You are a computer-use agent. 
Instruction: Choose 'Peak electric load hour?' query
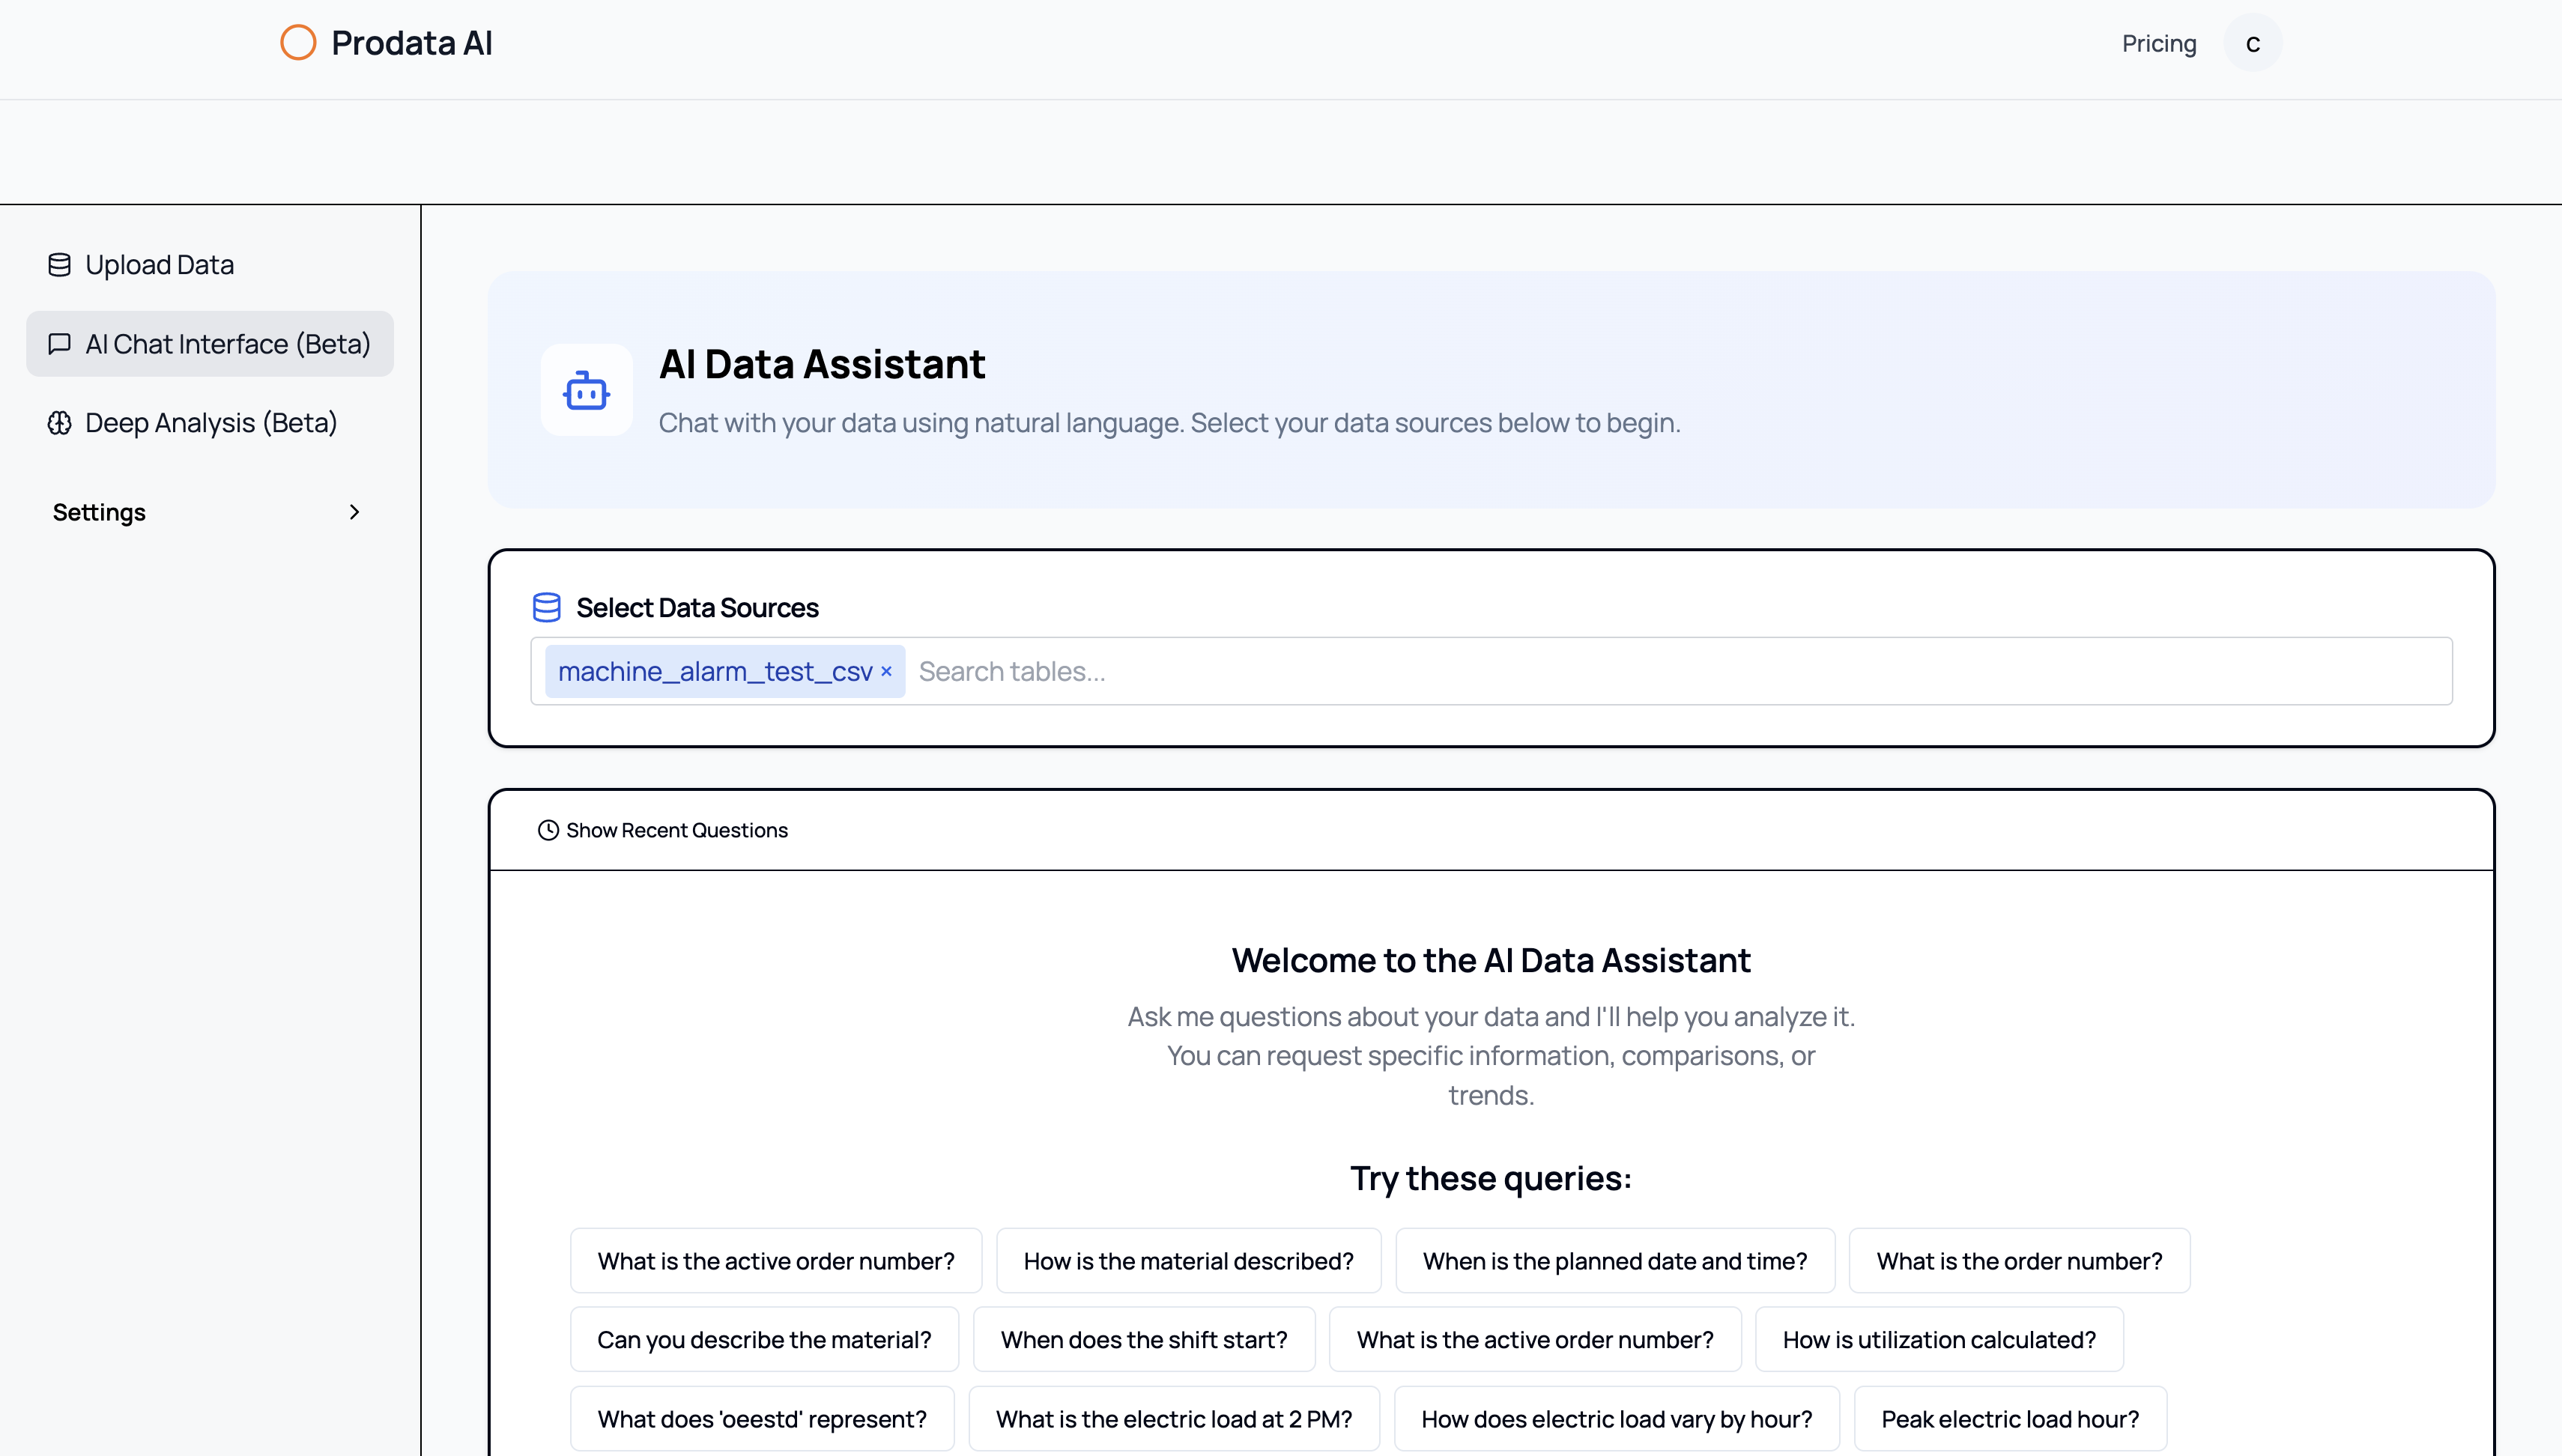point(2009,1419)
